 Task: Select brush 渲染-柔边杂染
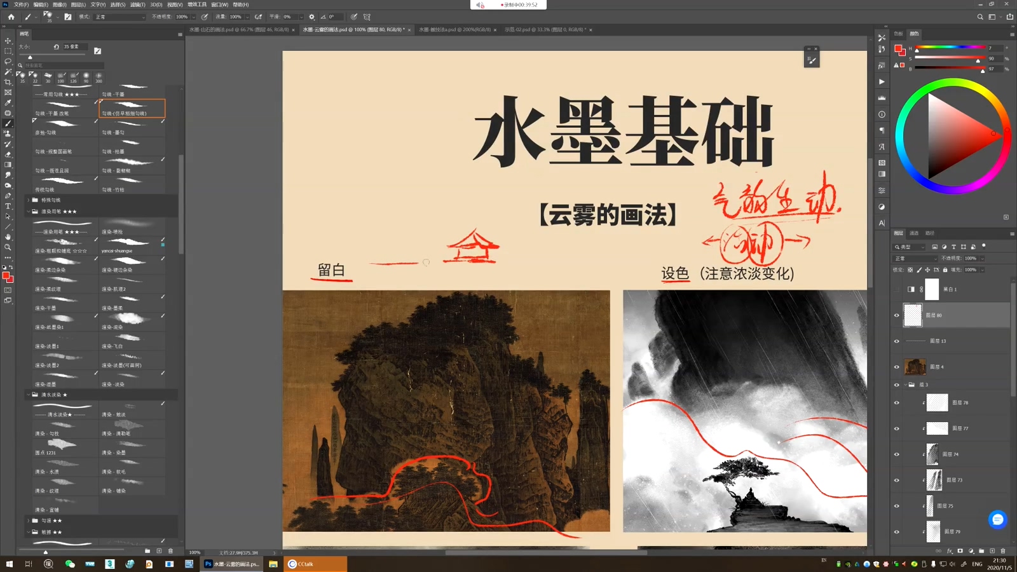(65, 265)
